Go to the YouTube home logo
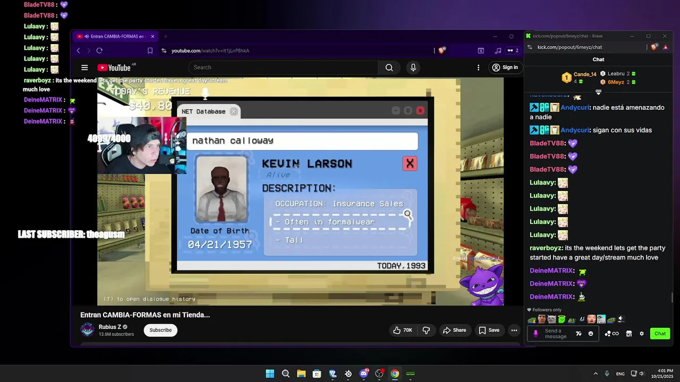 point(114,67)
